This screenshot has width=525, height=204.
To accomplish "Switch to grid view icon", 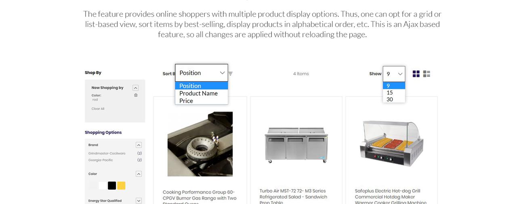I will point(416,74).
